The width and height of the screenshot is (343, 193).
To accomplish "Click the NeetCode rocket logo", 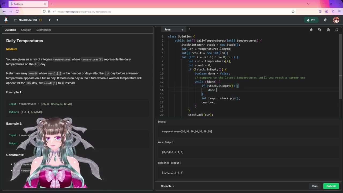I will click(6, 20).
